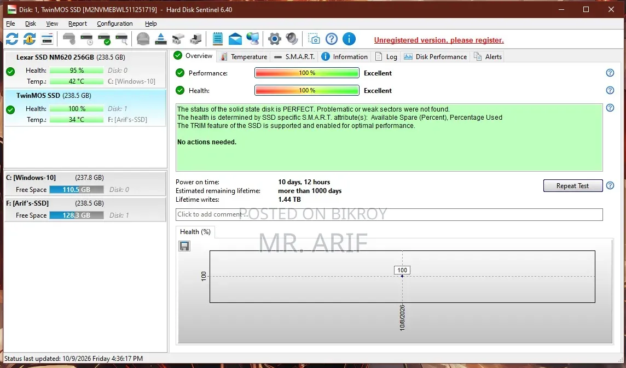Click the blue envelope toolbar icon
The width and height of the screenshot is (626, 368).
pos(235,39)
